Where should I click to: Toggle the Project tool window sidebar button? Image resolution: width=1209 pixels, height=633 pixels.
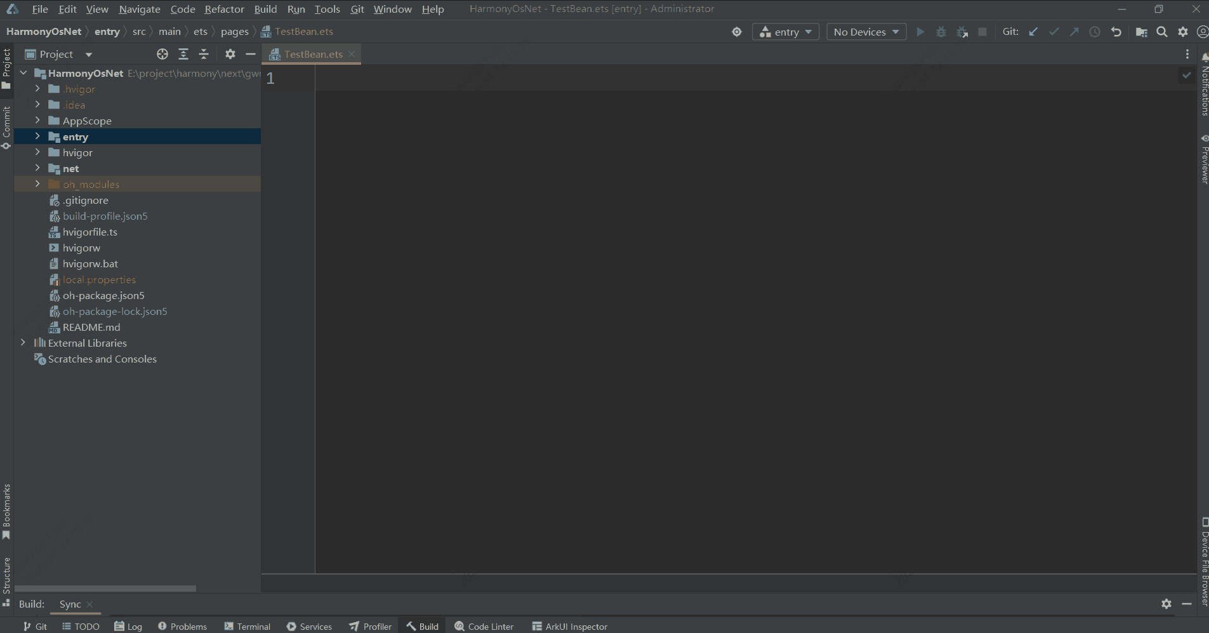(x=6, y=69)
